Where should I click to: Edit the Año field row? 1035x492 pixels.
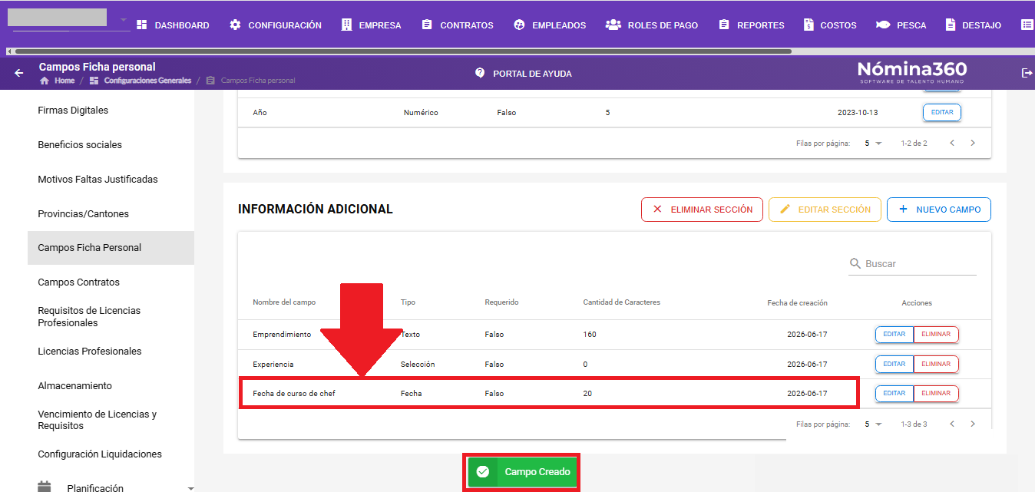pos(942,112)
